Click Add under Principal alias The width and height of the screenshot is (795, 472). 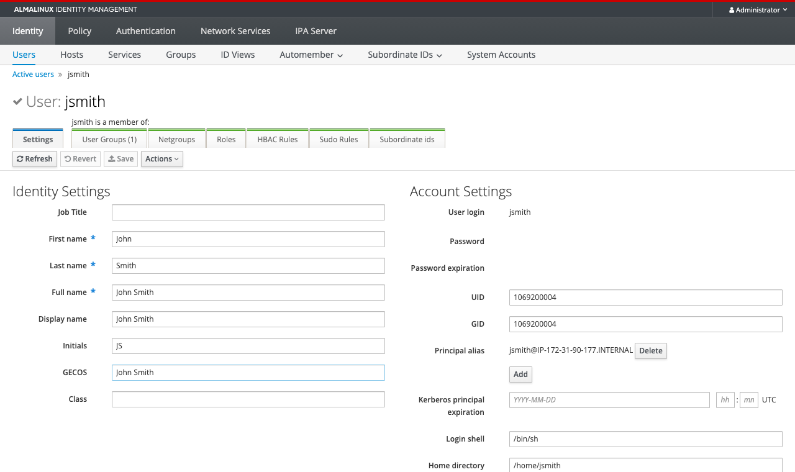[520, 374]
